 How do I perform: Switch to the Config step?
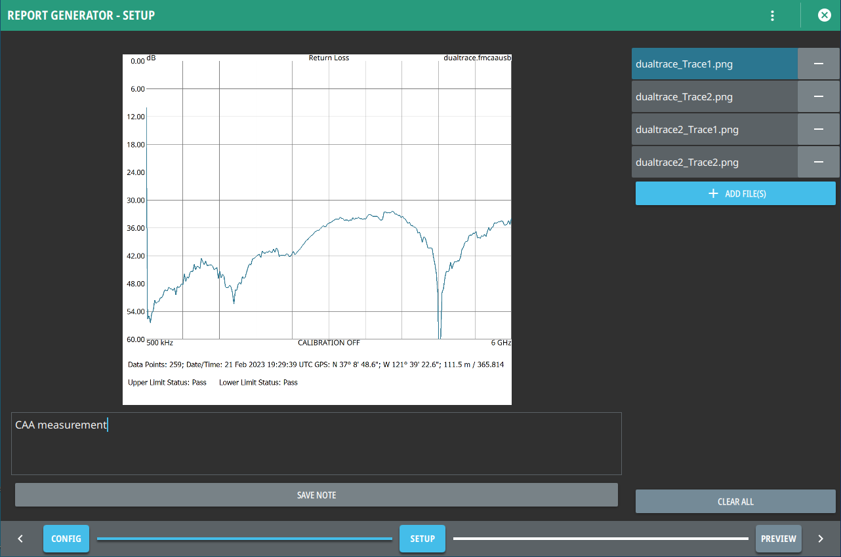[x=66, y=539]
